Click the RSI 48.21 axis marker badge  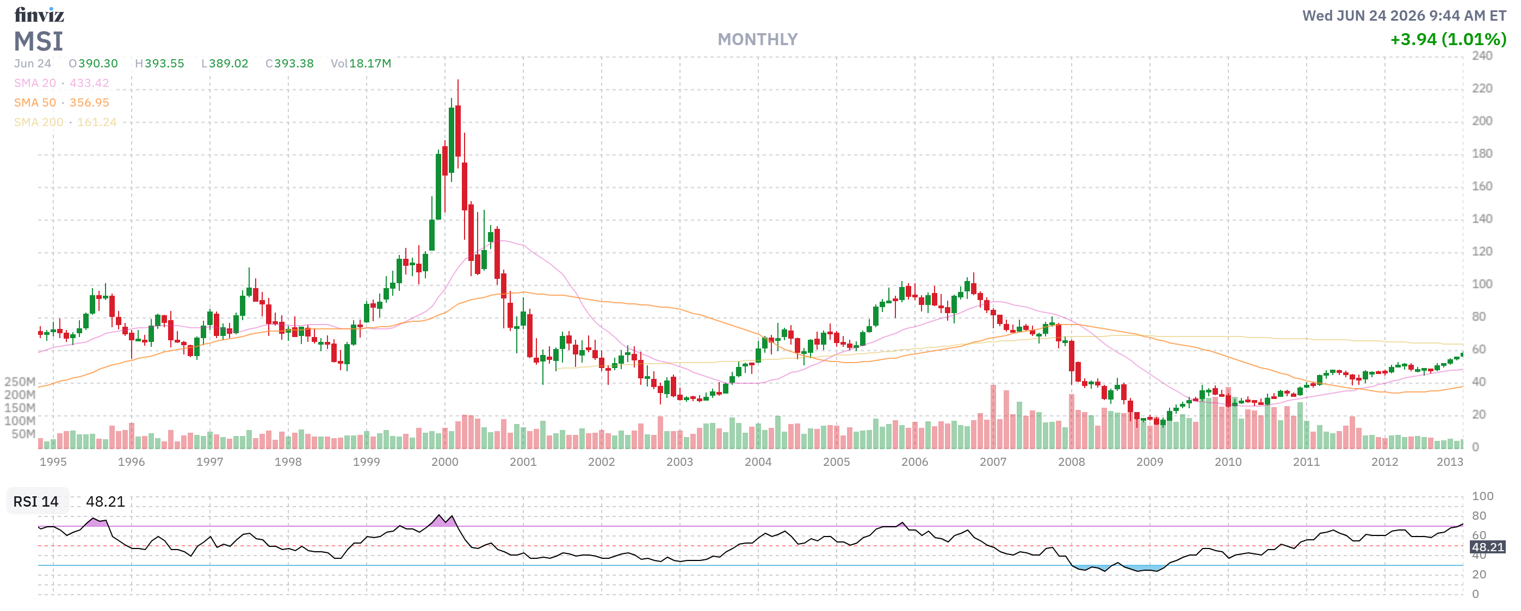(1487, 547)
